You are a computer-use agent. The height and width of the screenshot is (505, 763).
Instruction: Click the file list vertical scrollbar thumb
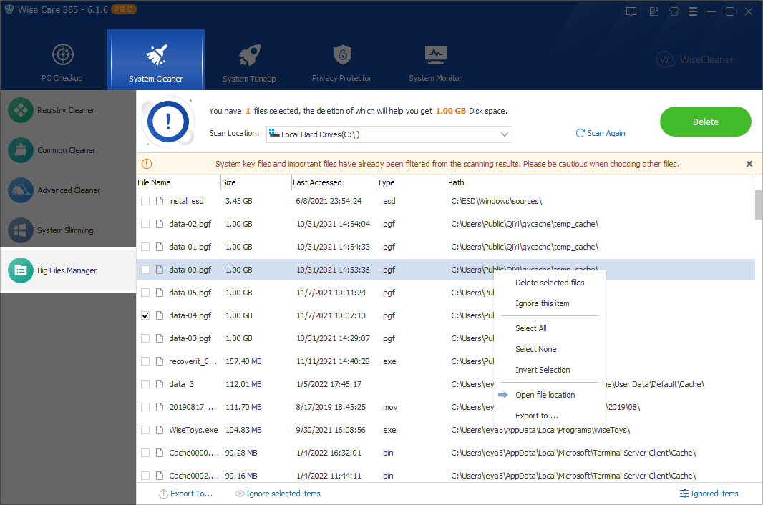click(x=759, y=205)
